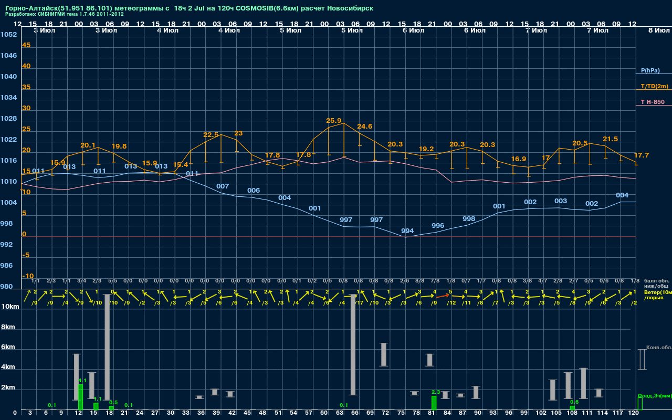Image resolution: width=672 pixels, height=420 pixels.
Task: Click the temperature value 19.8
Action: tap(119, 146)
